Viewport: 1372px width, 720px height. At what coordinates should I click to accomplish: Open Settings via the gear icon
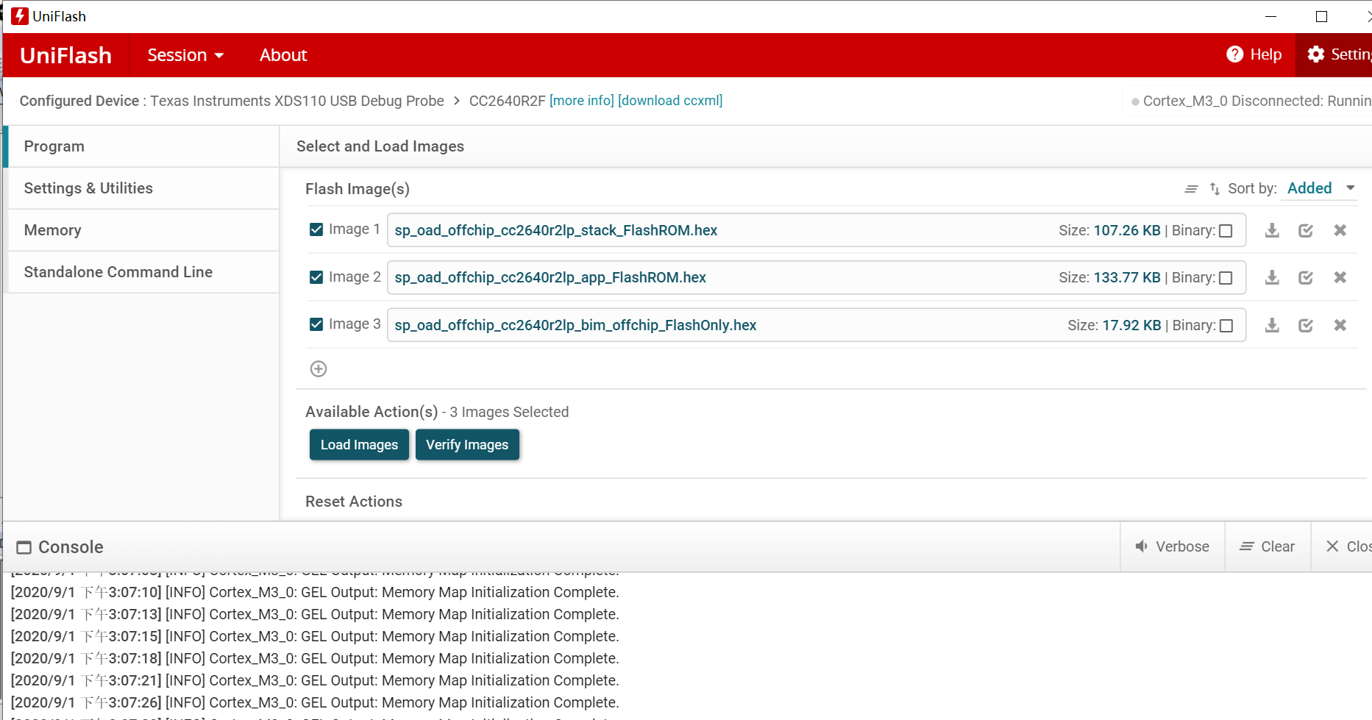[x=1316, y=54]
